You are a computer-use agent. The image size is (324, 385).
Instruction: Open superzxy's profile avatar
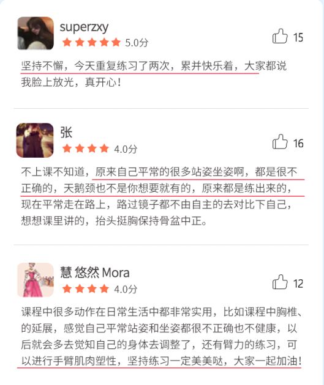(36, 33)
